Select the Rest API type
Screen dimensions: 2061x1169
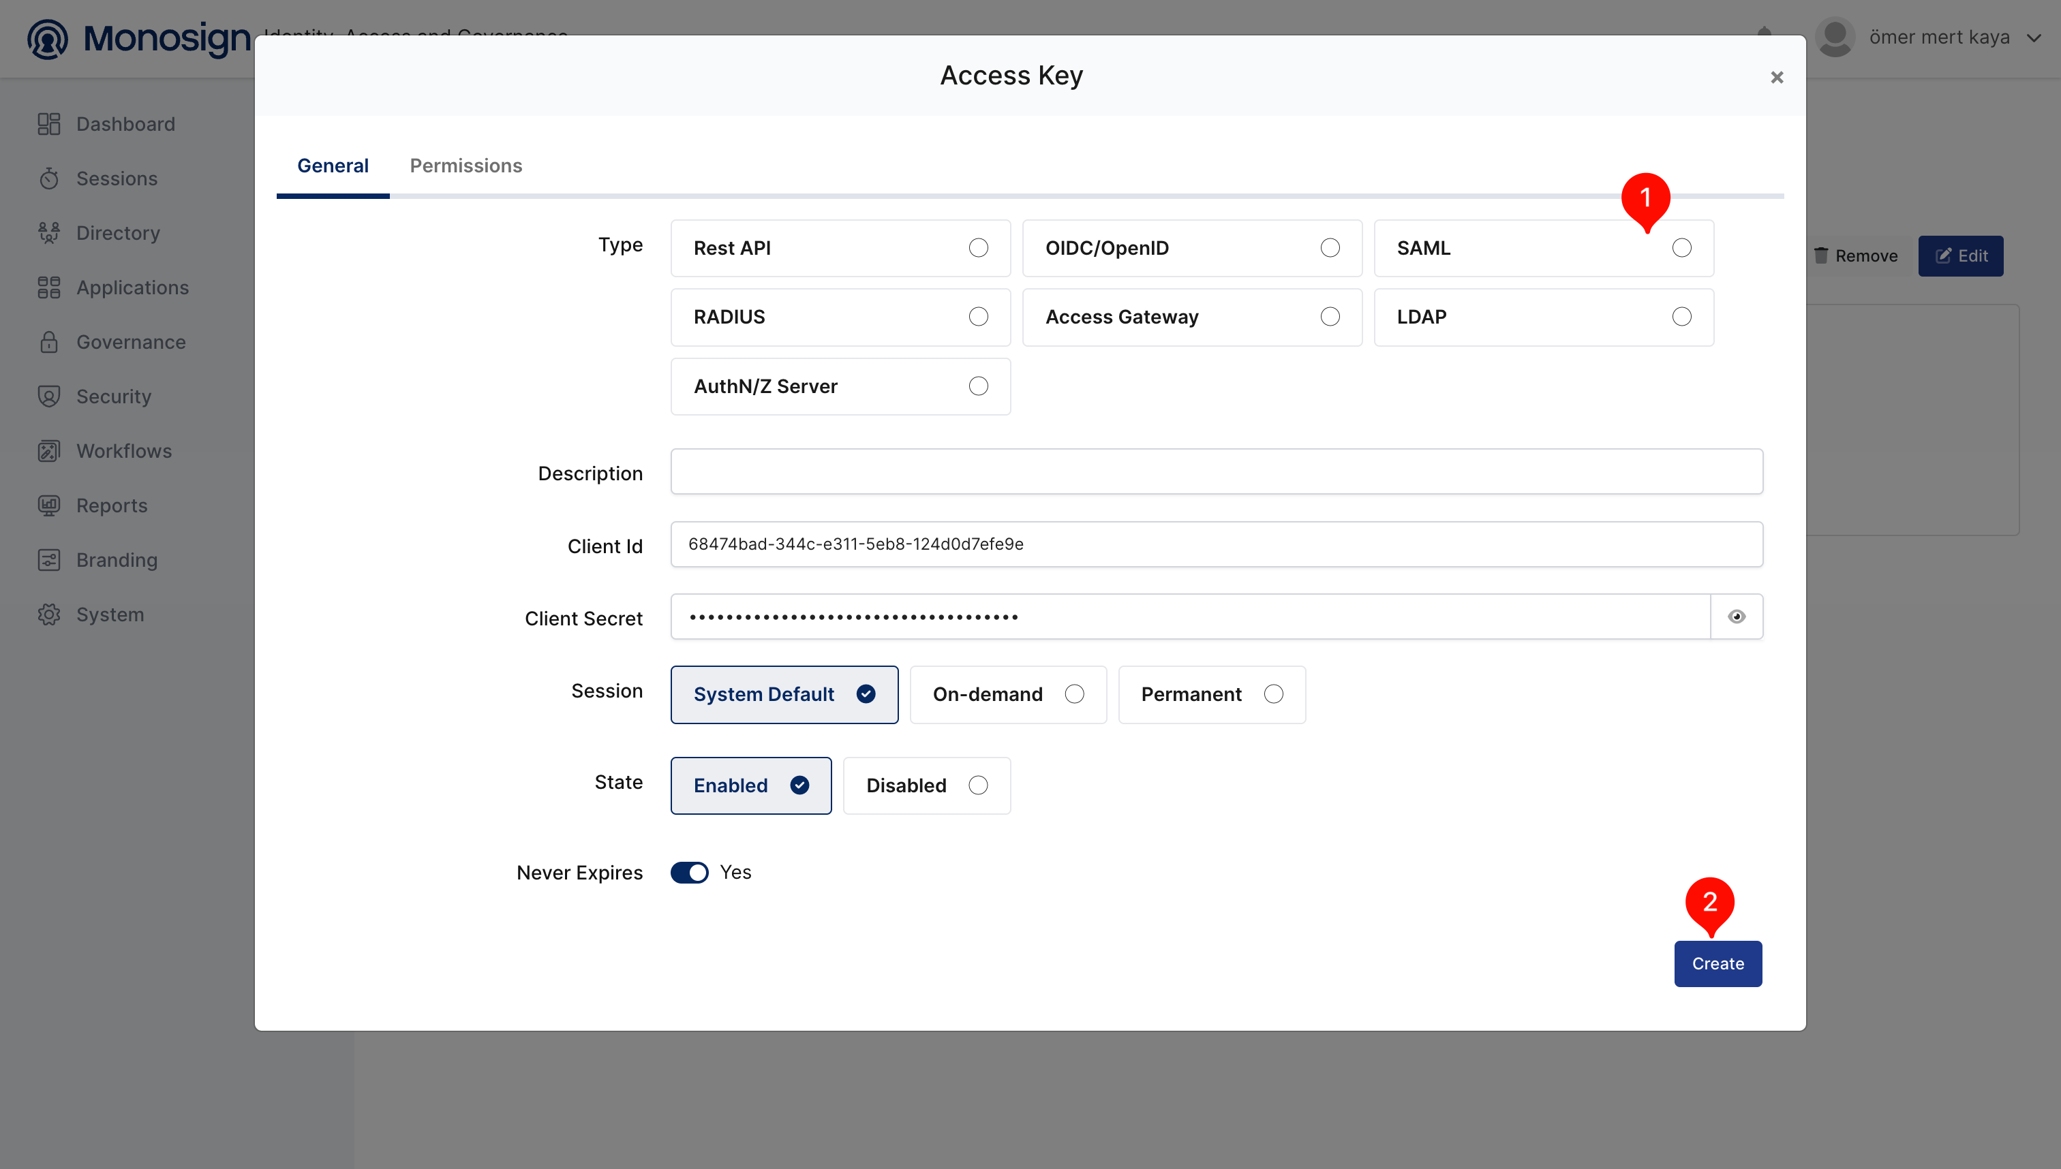pos(840,248)
